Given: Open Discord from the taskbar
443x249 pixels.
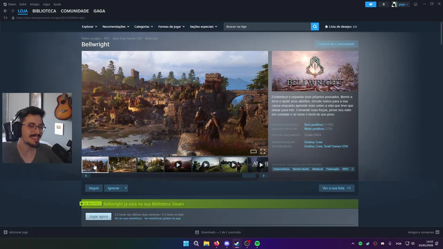Looking at the screenshot, I should (227, 243).
